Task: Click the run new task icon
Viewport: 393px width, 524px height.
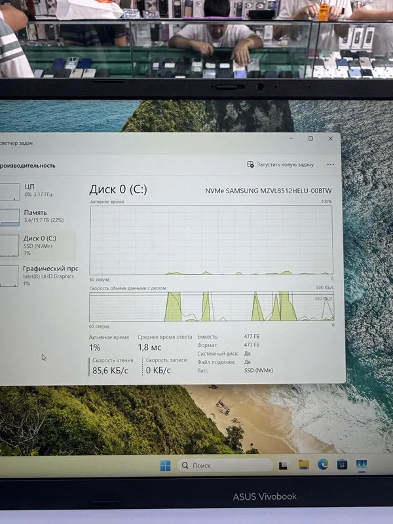Action: (x=250, y=164)
